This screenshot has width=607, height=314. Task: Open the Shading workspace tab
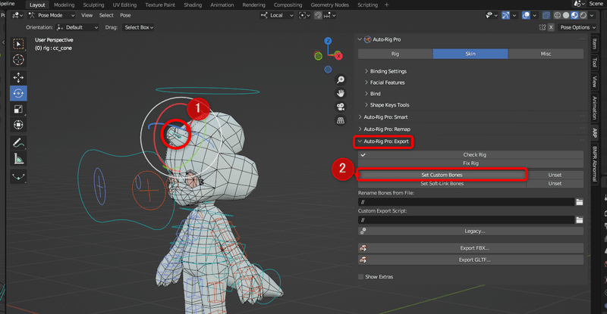(193, 5)
